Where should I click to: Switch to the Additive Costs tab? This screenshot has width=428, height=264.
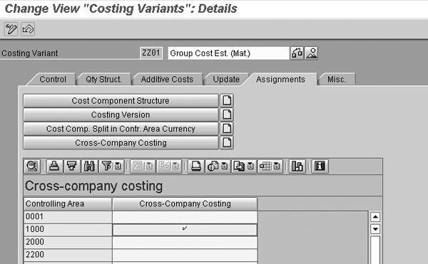click(x=167, y=80)
